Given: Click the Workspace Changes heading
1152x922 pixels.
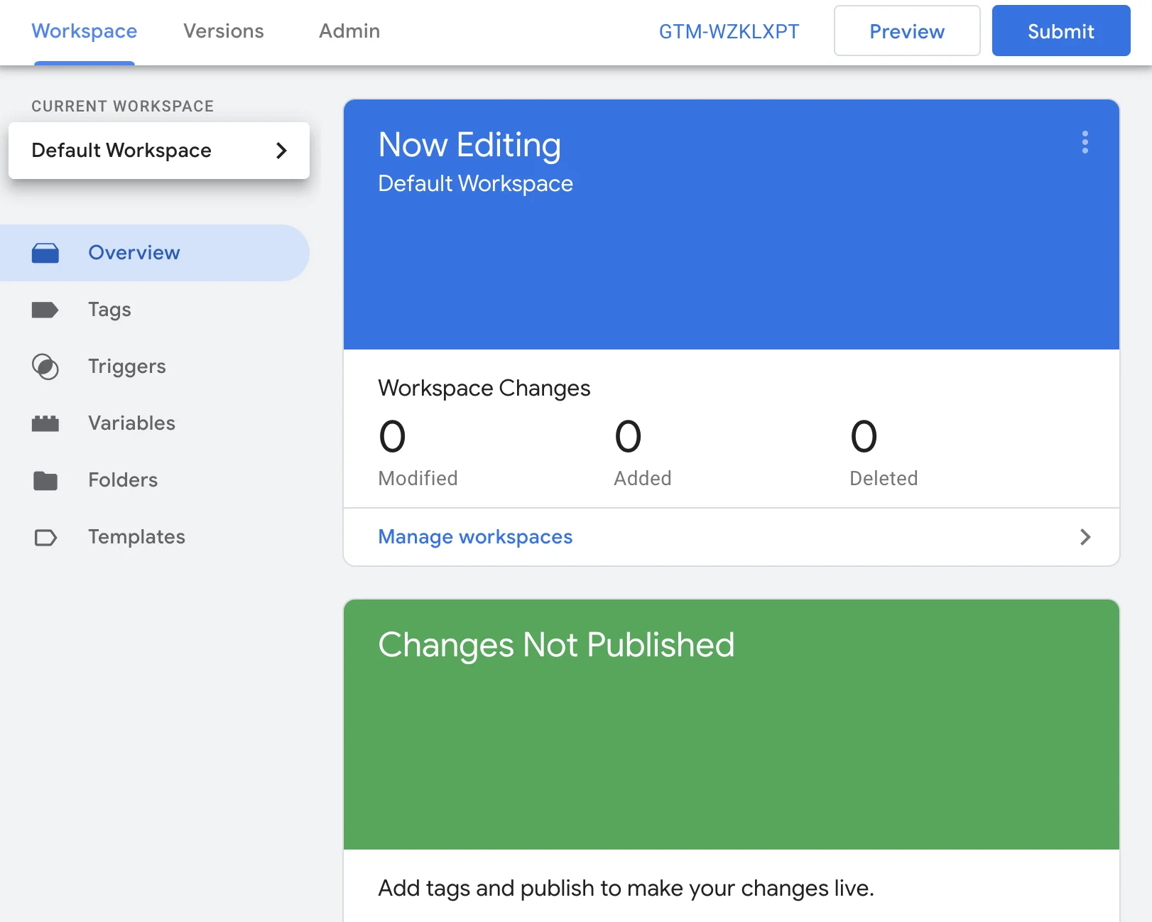Looking at the screenshot, I should 484,389.
